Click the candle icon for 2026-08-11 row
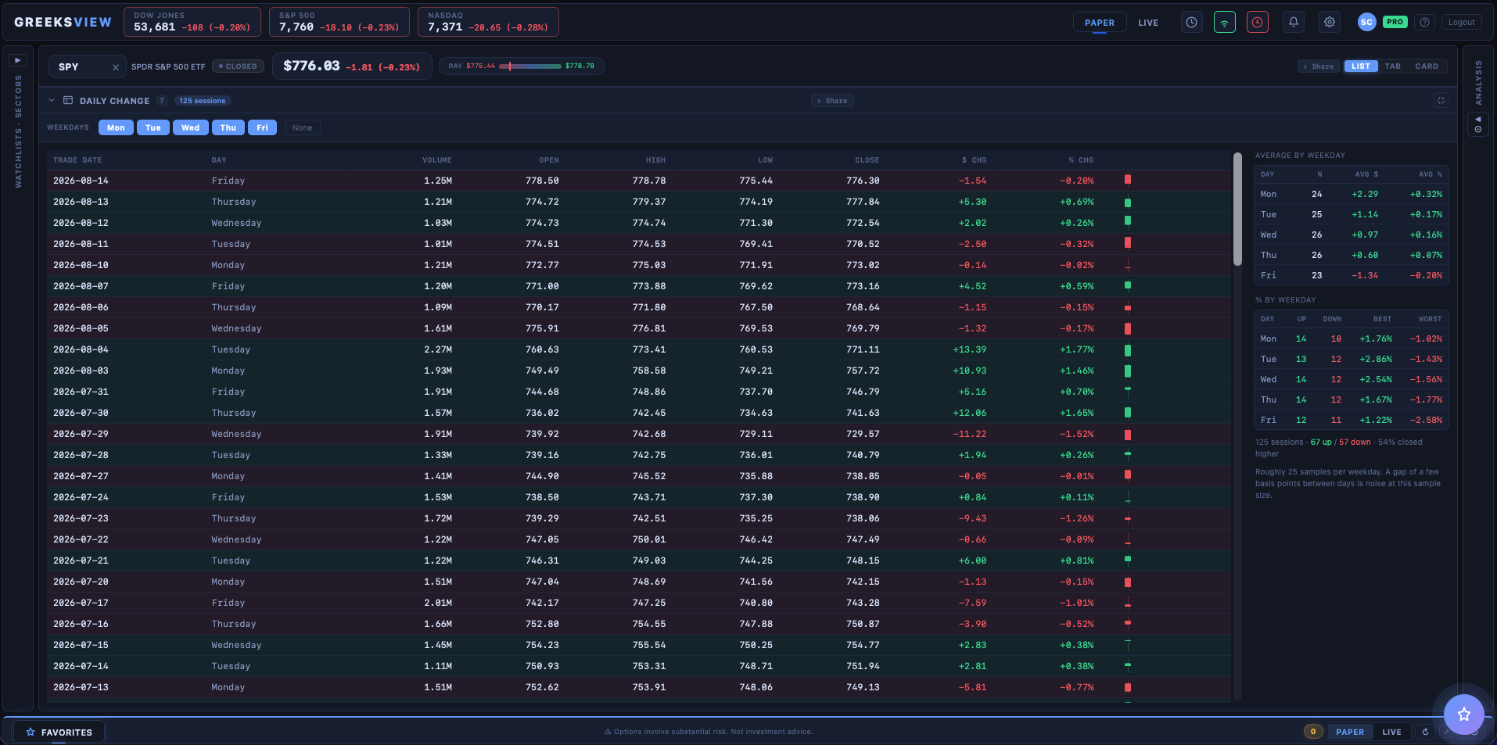The width and height of the screenshot is (1497, 745). 1128,244
